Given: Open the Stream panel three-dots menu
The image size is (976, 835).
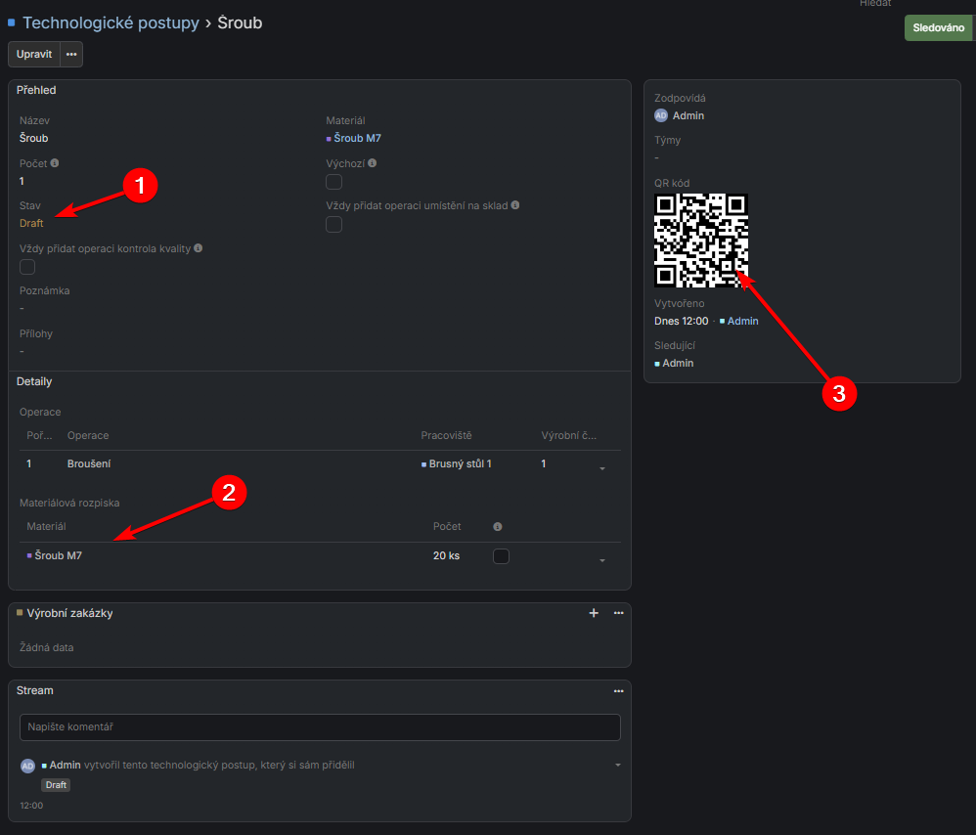Looking at the screenshot, I should click(618, 690).
